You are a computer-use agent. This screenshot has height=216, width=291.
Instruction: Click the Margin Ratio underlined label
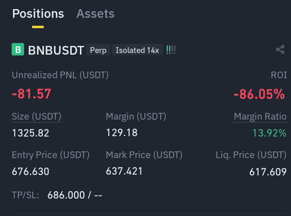point(260,117)
